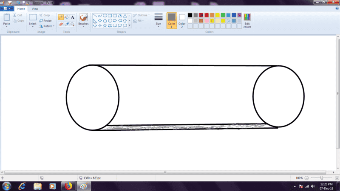Choose the Text tool
Viewport: 340px width, 191px height.
click(x=73, y=17)
